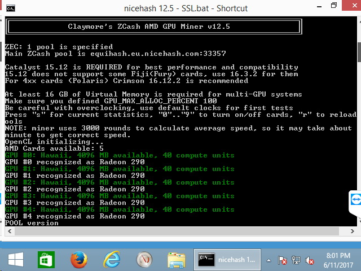Open the clock showing 8:01 PM
Viewport: 361px width, 271px height.
(338, 256)
